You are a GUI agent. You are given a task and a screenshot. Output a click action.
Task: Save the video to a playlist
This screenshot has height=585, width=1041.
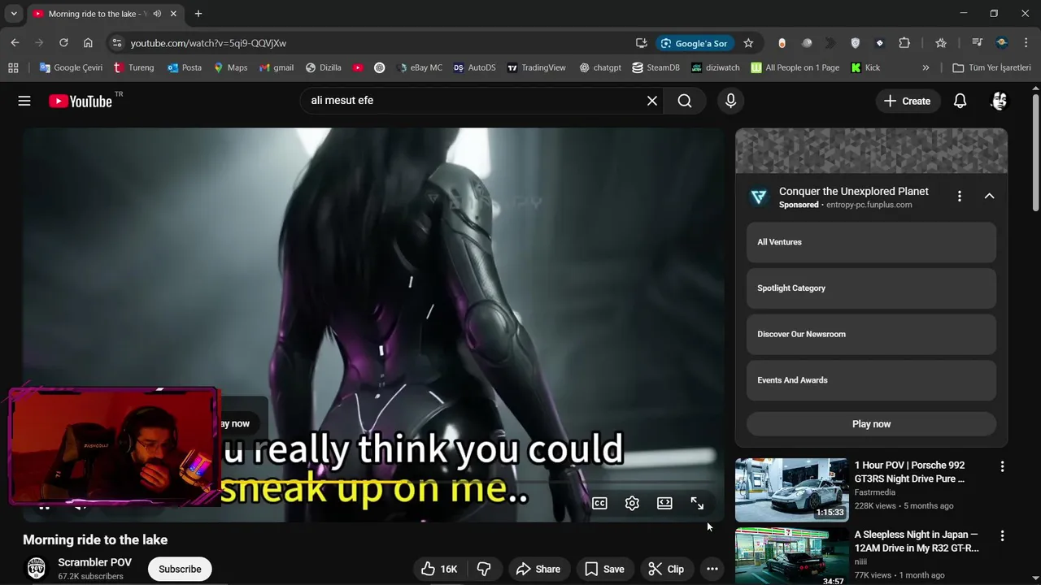click(604, 569)
